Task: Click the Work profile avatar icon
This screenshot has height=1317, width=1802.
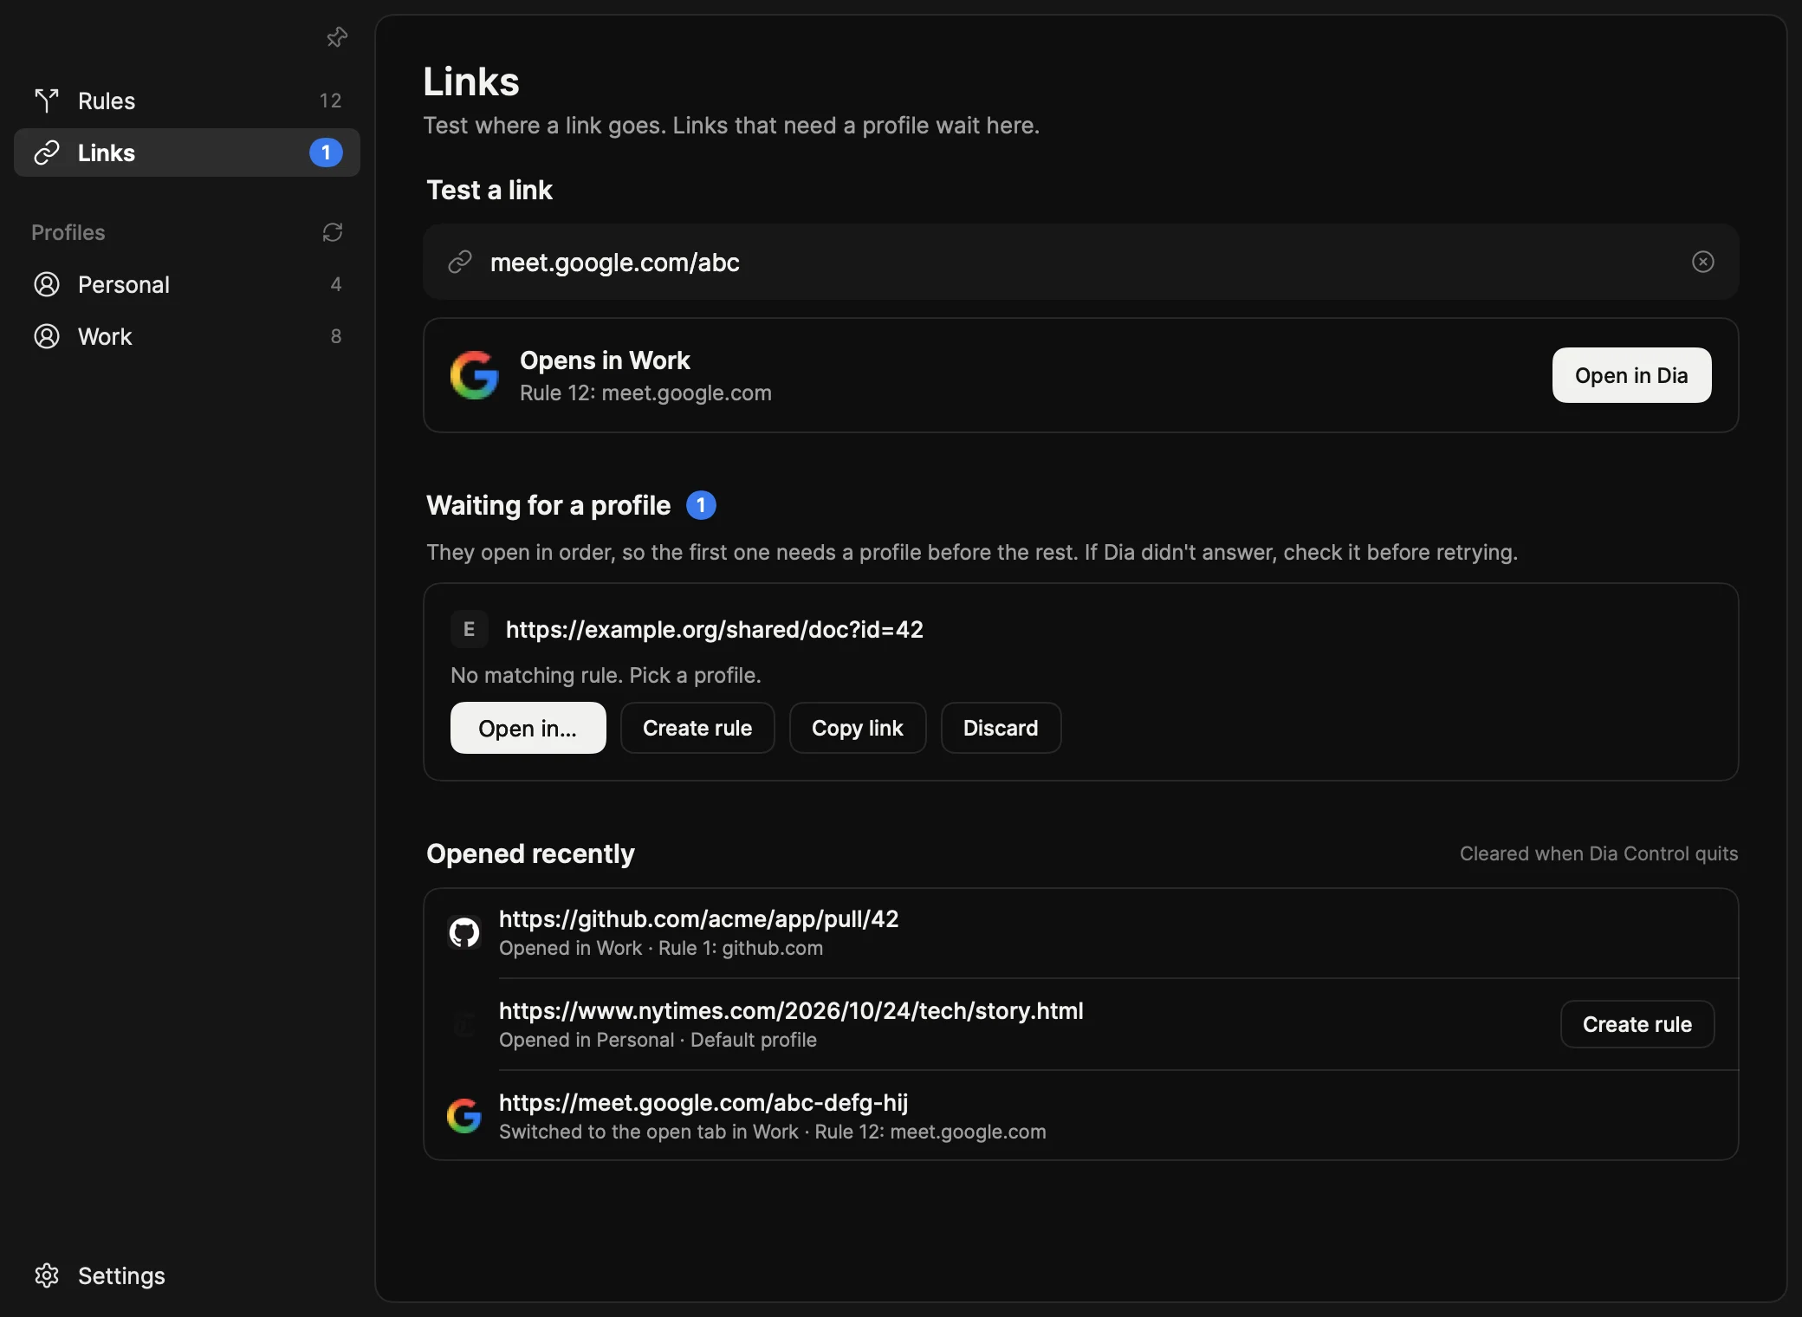Action: [47, 336]
